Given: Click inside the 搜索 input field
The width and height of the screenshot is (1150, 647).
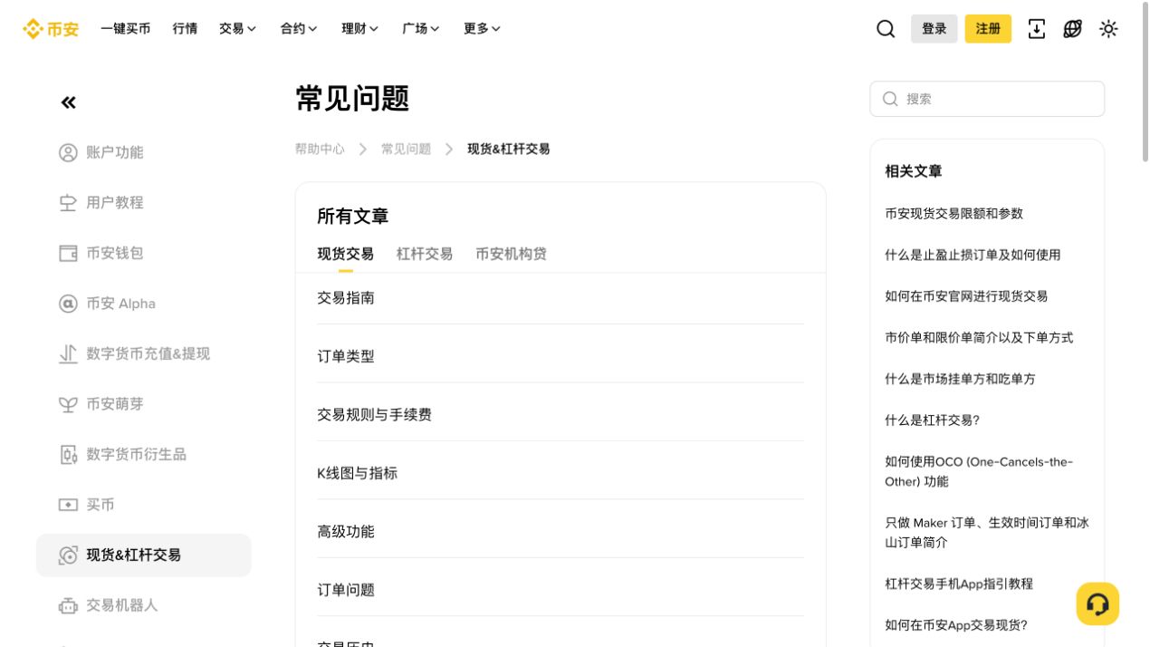Looking at the screenshot, I should tap(987, 99).
